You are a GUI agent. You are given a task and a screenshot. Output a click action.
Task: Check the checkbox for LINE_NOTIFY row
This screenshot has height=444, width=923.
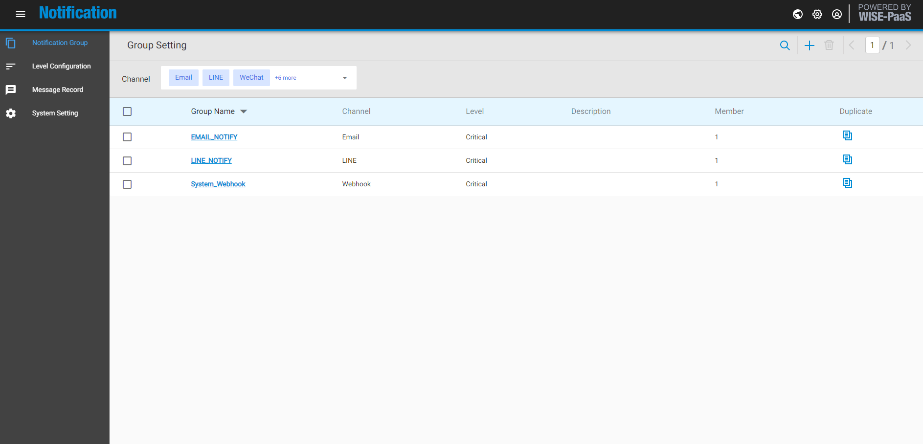coord(127,160)
